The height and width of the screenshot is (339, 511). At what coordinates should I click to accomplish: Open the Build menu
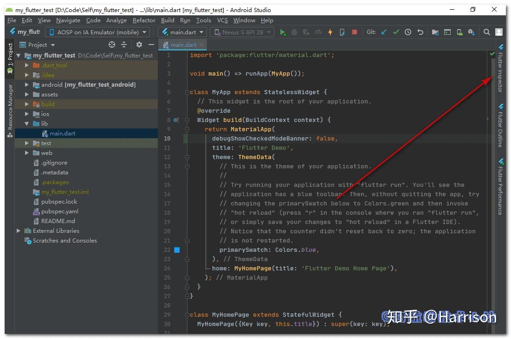168,20
